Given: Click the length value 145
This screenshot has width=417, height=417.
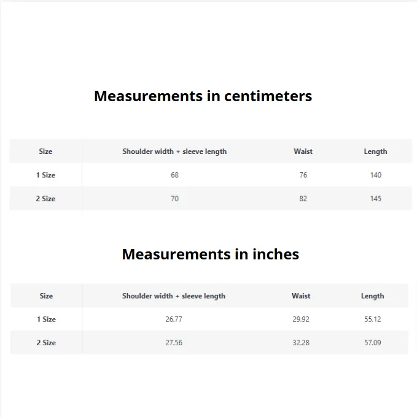Looking at the screenshot, I should coord(376,199).
